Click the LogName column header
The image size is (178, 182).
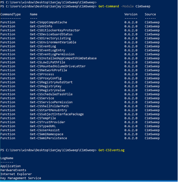[x=7, y=158]
